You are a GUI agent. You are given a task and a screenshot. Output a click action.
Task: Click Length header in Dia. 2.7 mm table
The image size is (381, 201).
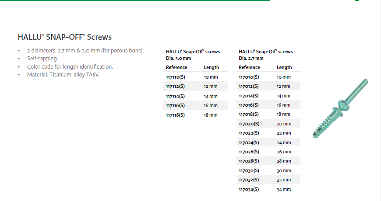coord(284,67)
